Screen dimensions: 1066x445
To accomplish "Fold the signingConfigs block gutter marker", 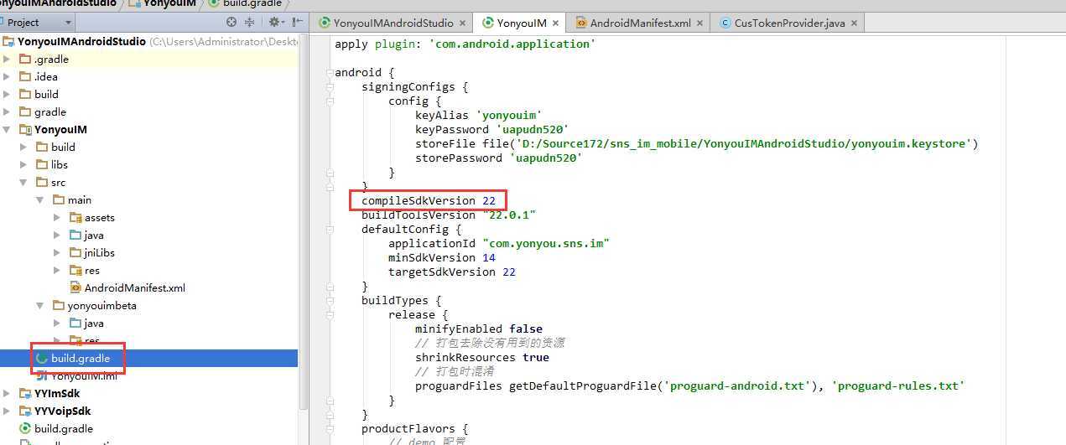I will pos(330,87).
